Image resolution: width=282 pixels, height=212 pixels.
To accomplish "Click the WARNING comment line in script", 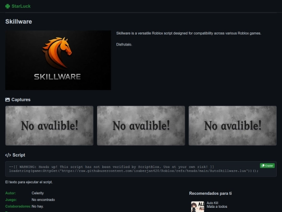I will coord(112,167).
